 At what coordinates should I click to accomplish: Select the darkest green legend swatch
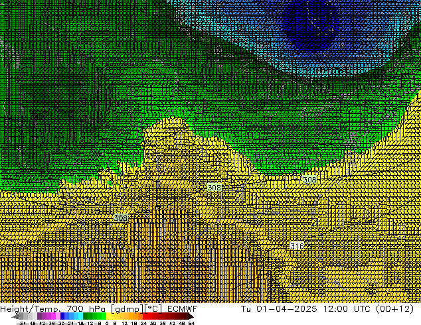(x=86, y=316)
